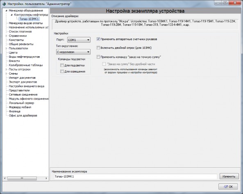Open Калибровочные таблицы in the tree
243x194 pixels.
pos(26,65)
